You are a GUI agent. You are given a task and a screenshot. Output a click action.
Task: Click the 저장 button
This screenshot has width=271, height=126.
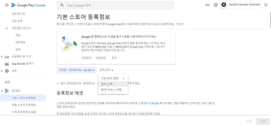point(263,121)
